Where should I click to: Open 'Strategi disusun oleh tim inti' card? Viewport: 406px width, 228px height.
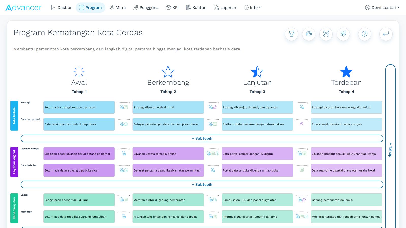168,107
